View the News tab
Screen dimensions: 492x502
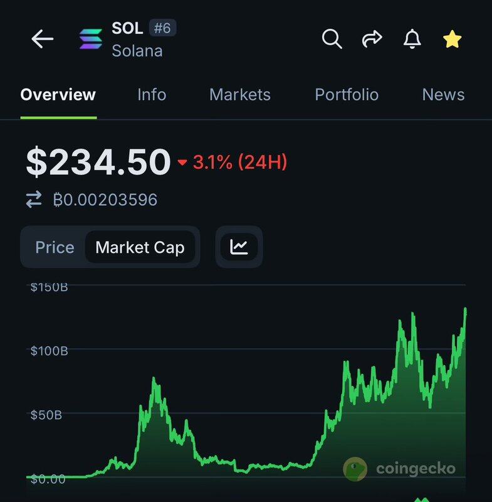pos(443,95)
